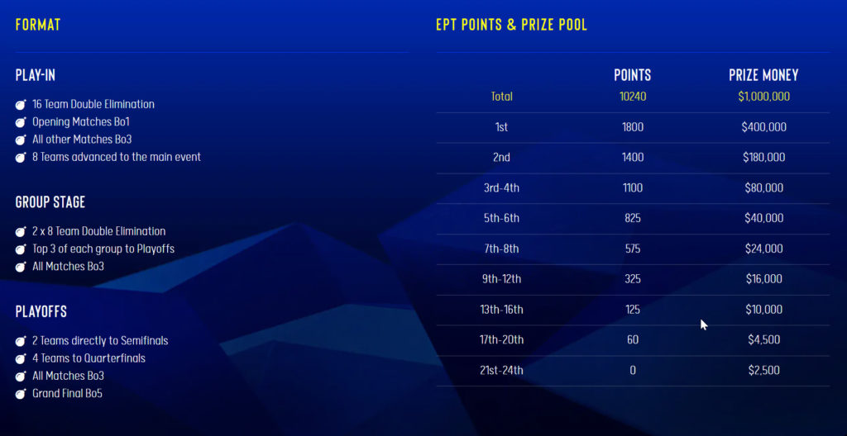Click the GROUP STAGE subsection title
847x436 pixels.
pos(50,202)
